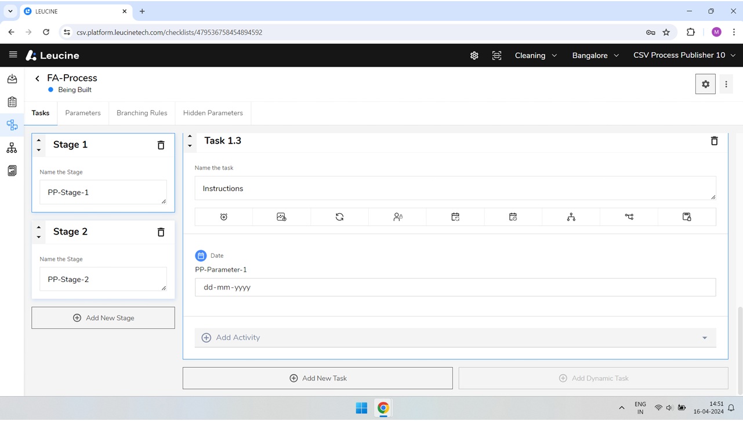The image size is (743, 421).
Task: Click the Being Built status label
Action: (x=75, y=90)
